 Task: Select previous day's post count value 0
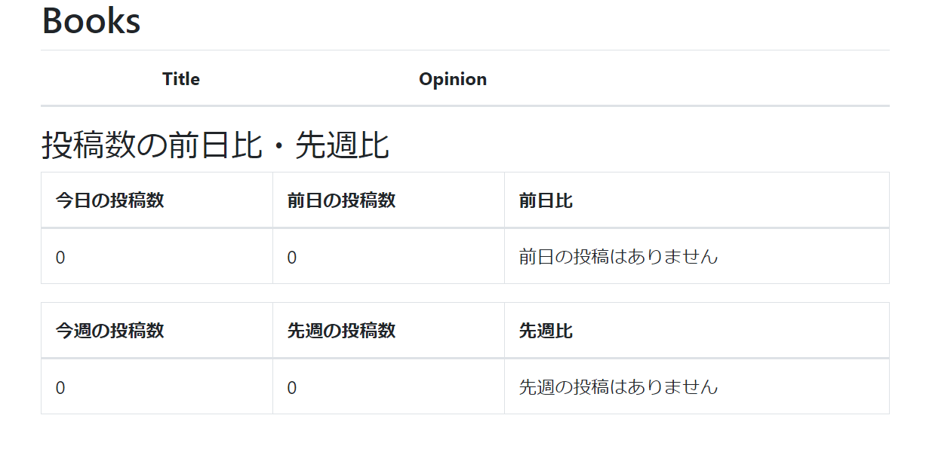pos(389,257)
